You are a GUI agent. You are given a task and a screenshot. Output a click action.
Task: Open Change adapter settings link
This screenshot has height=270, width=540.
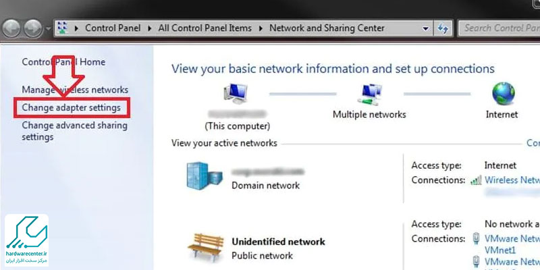[x=71, y=107]
